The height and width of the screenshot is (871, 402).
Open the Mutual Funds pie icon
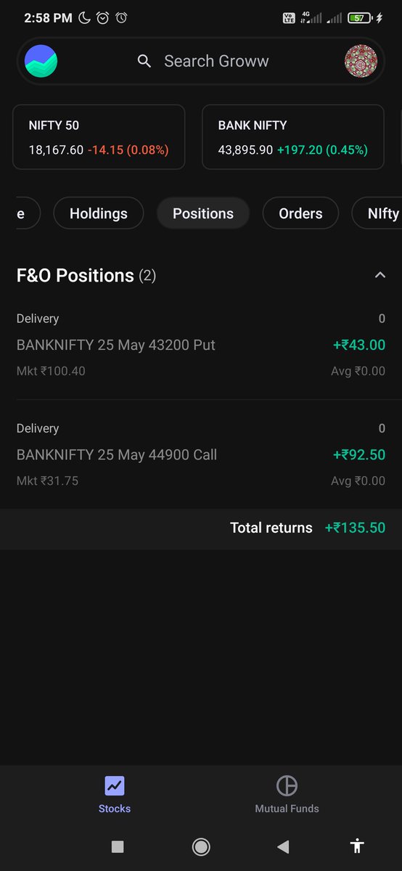287,785
